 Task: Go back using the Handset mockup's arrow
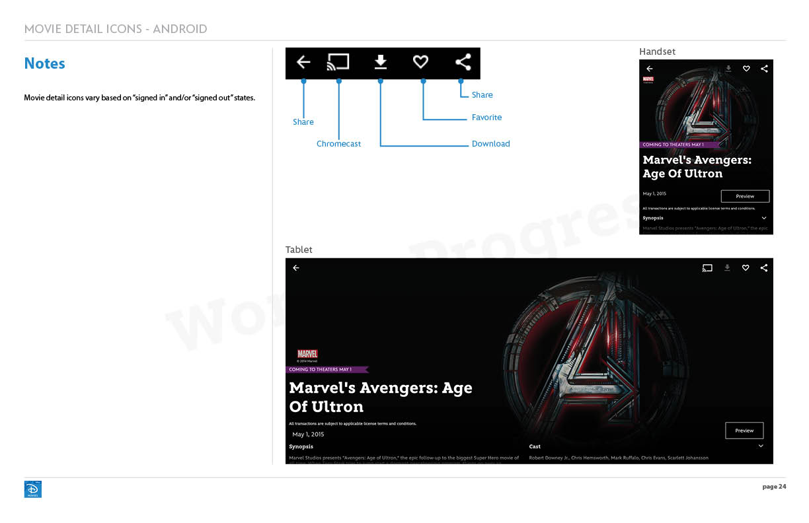point(650,69)
